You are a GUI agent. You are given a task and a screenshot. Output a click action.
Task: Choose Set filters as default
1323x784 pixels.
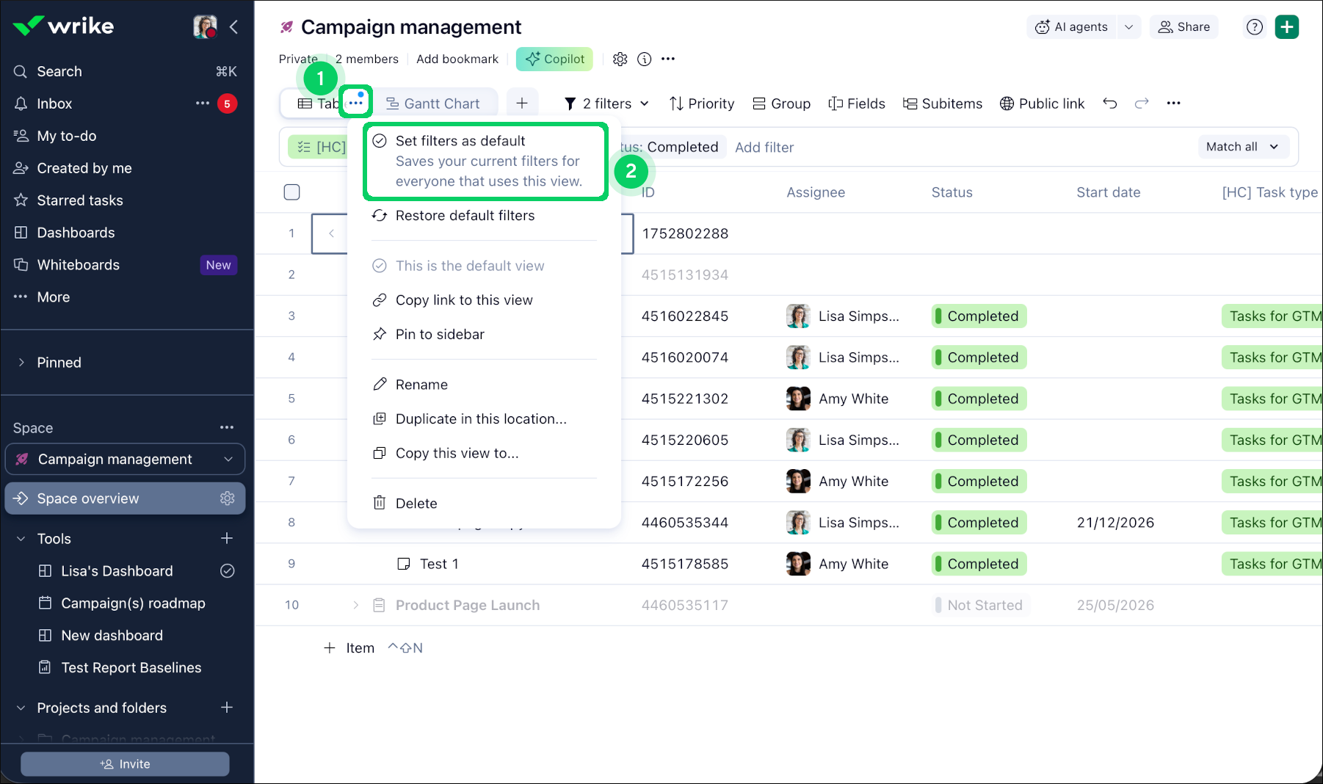[x=485, y=161]
